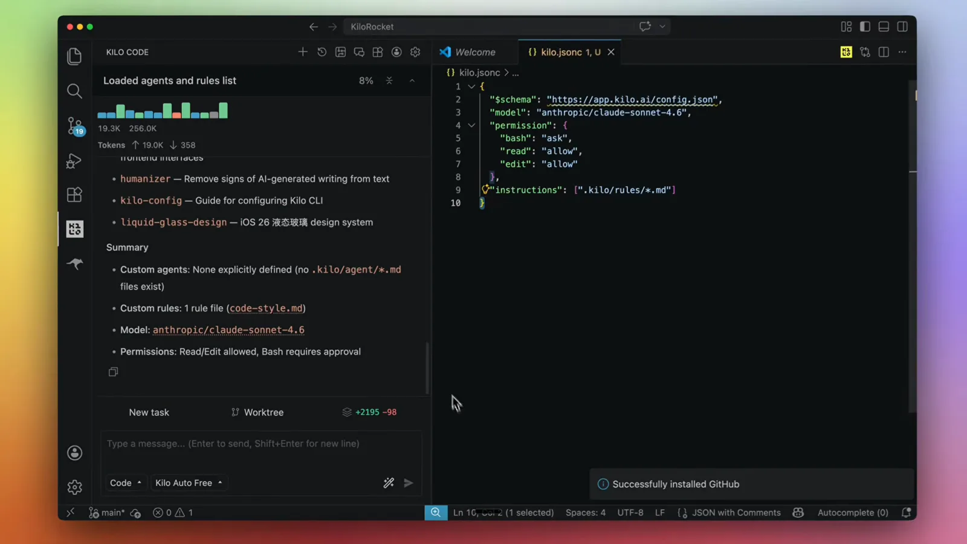This screenshot has height=544, width=967.
Task: Customize the editor layout from the title bar
Action: pyautogui.click(x=846, y=27)
